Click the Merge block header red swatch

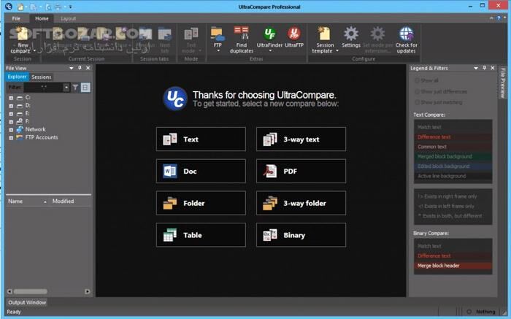pos(453,266)
